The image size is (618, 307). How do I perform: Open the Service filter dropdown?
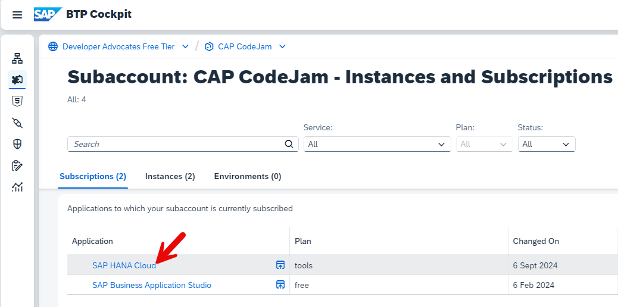click(x=377, y=144)
